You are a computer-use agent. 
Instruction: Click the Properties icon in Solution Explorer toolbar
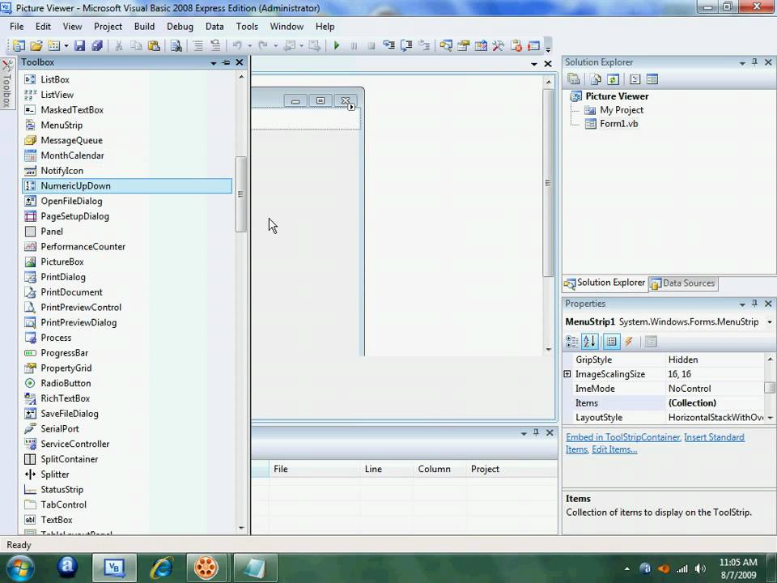574,79
